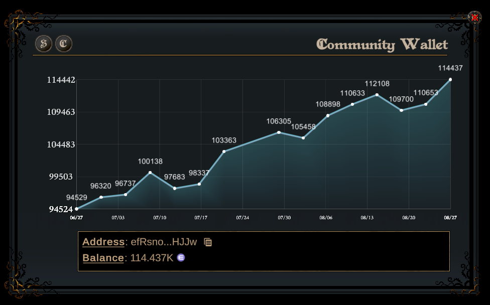This screenshot has height=305, width=490.
Task: Click the 08/27 x-axis date label
Action: point(450,218)
